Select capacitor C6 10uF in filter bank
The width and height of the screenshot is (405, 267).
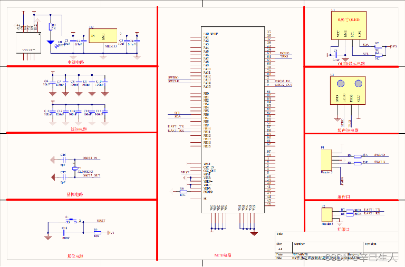(53, 82)
